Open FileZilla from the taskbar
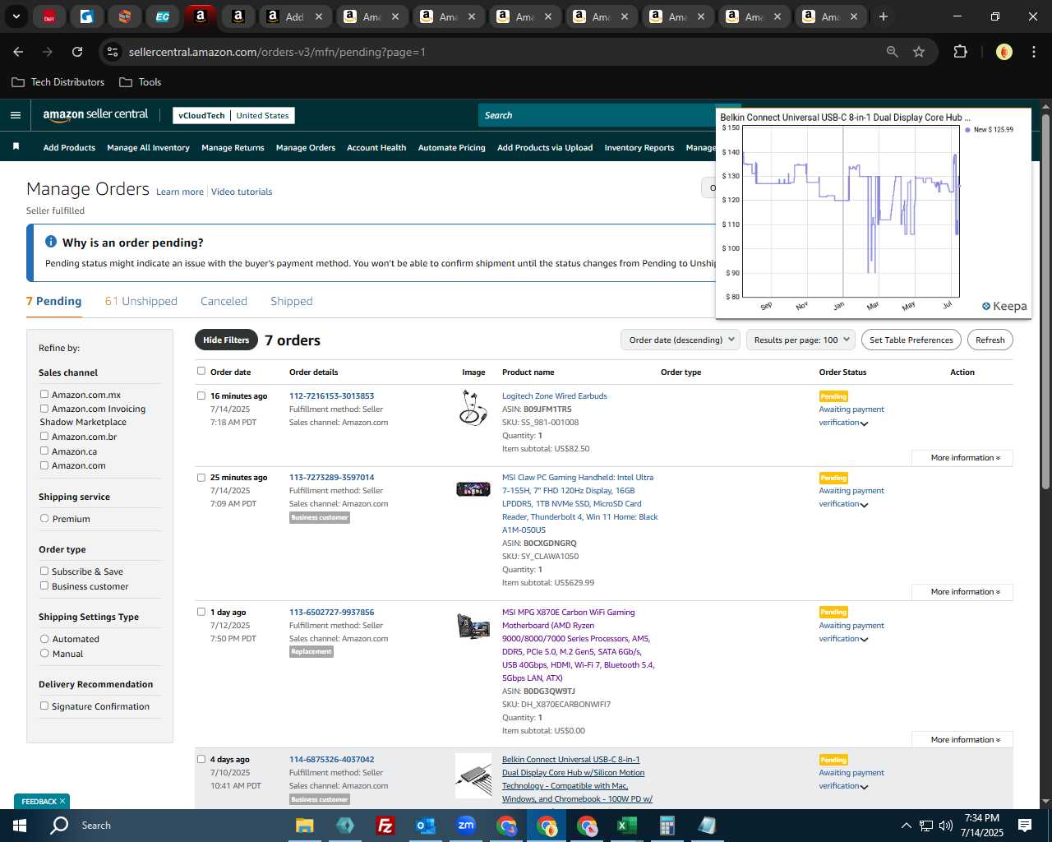 pyautogui.click(x=385, y=826)
